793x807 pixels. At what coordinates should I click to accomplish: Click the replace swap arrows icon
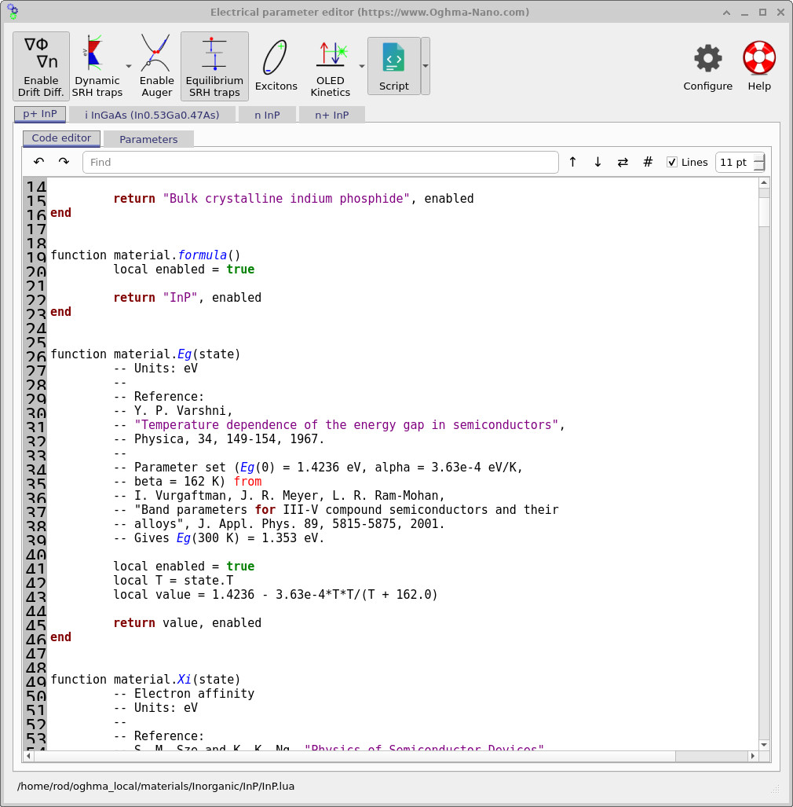[623, 162]
